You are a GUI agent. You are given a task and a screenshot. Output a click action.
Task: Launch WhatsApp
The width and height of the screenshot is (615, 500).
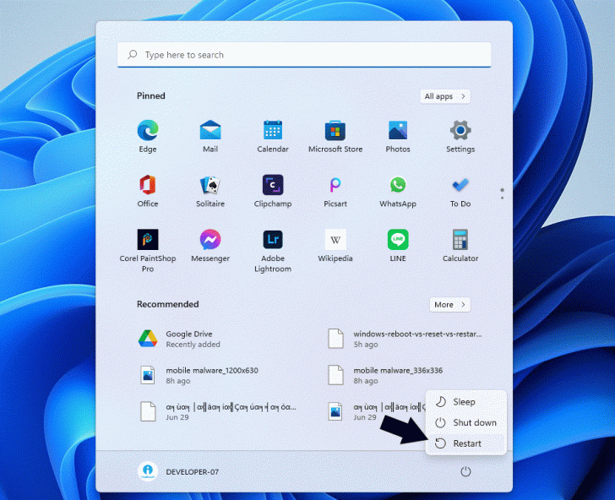(x=398, y=191)
